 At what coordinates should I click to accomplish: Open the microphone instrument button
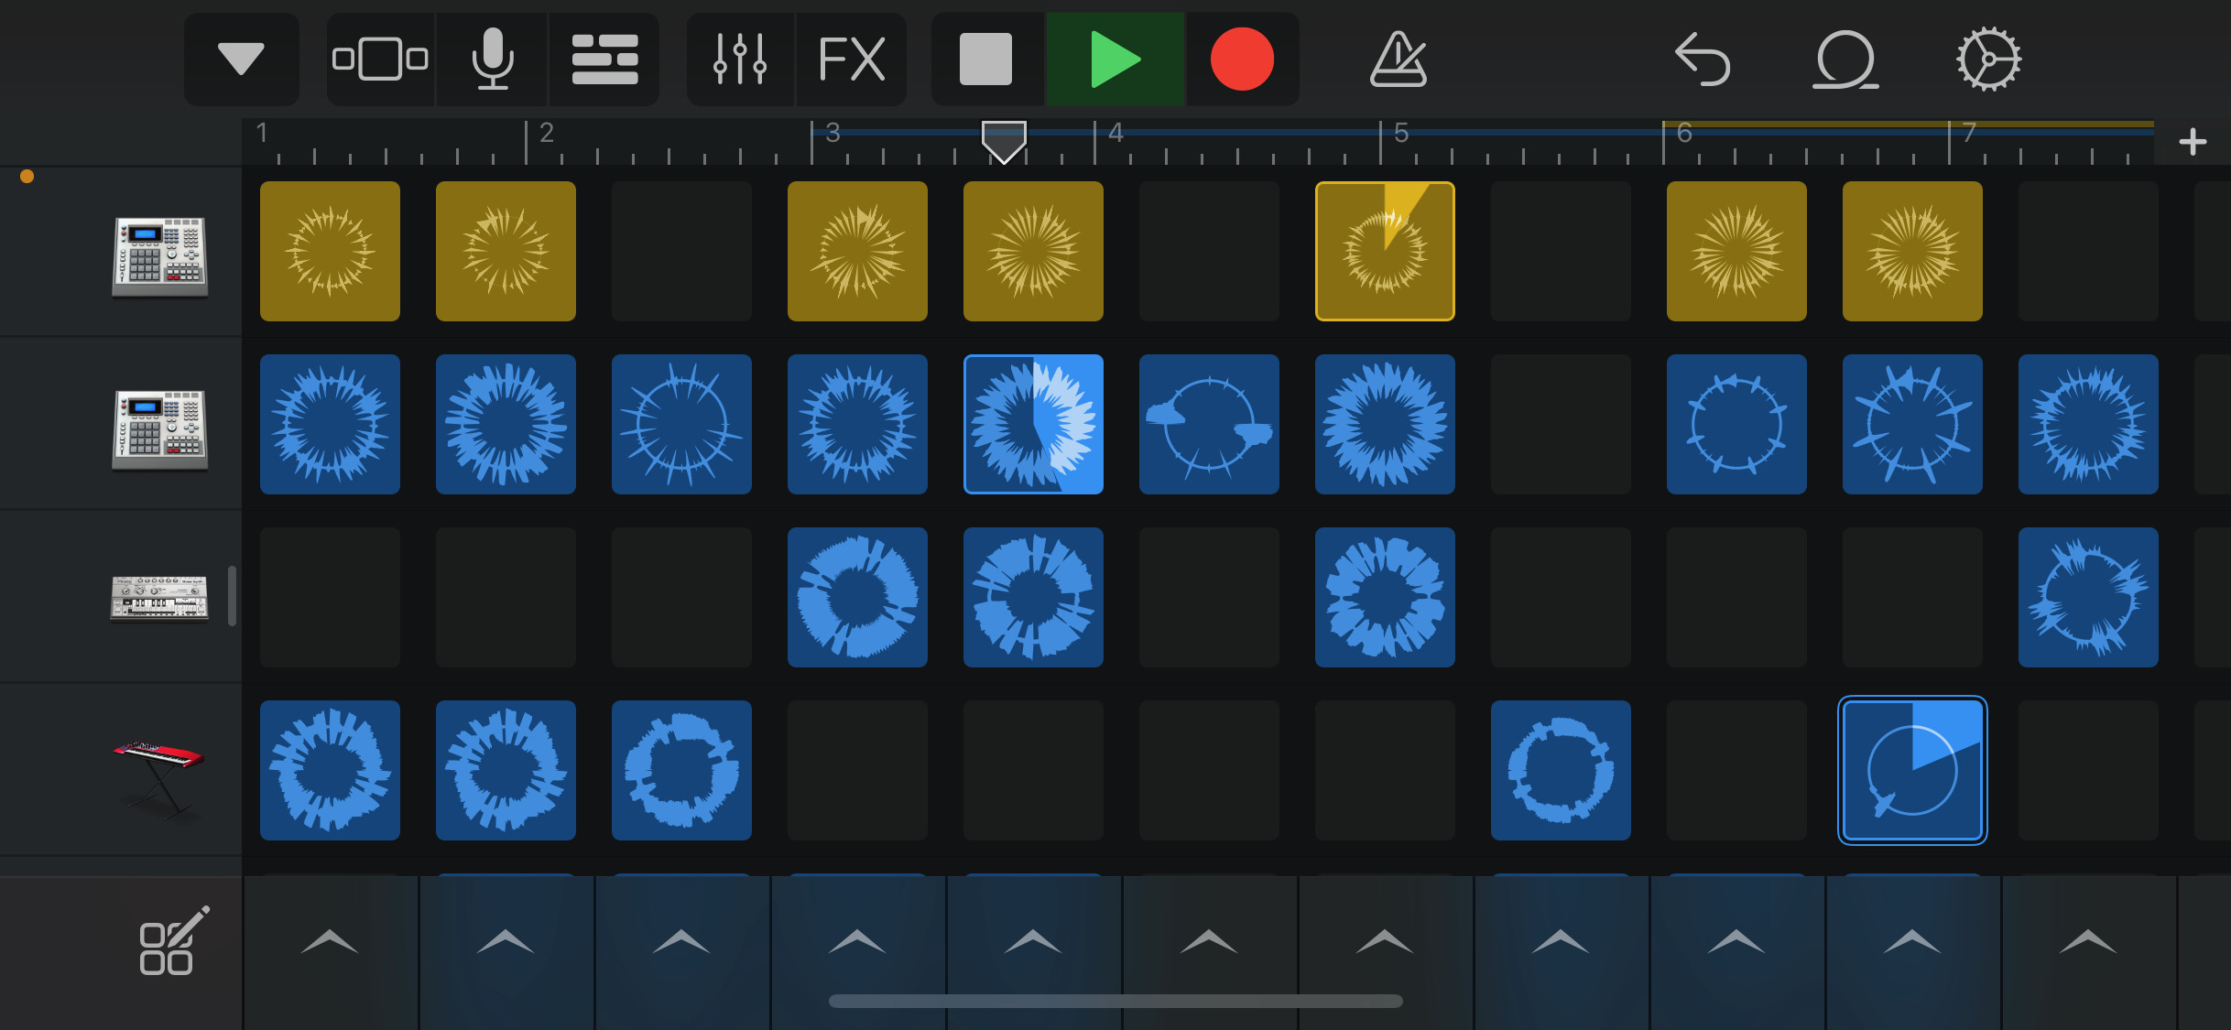[493, 60]
